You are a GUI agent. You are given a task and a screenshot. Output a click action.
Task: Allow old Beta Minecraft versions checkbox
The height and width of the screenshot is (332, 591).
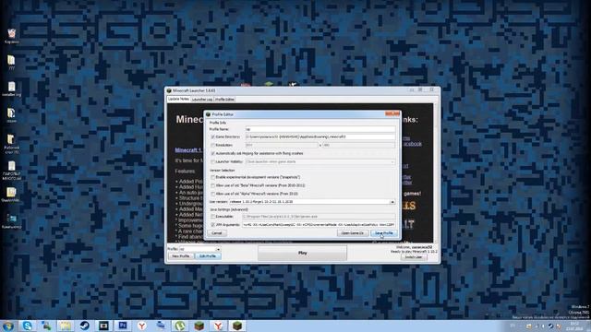coord(213,185)
